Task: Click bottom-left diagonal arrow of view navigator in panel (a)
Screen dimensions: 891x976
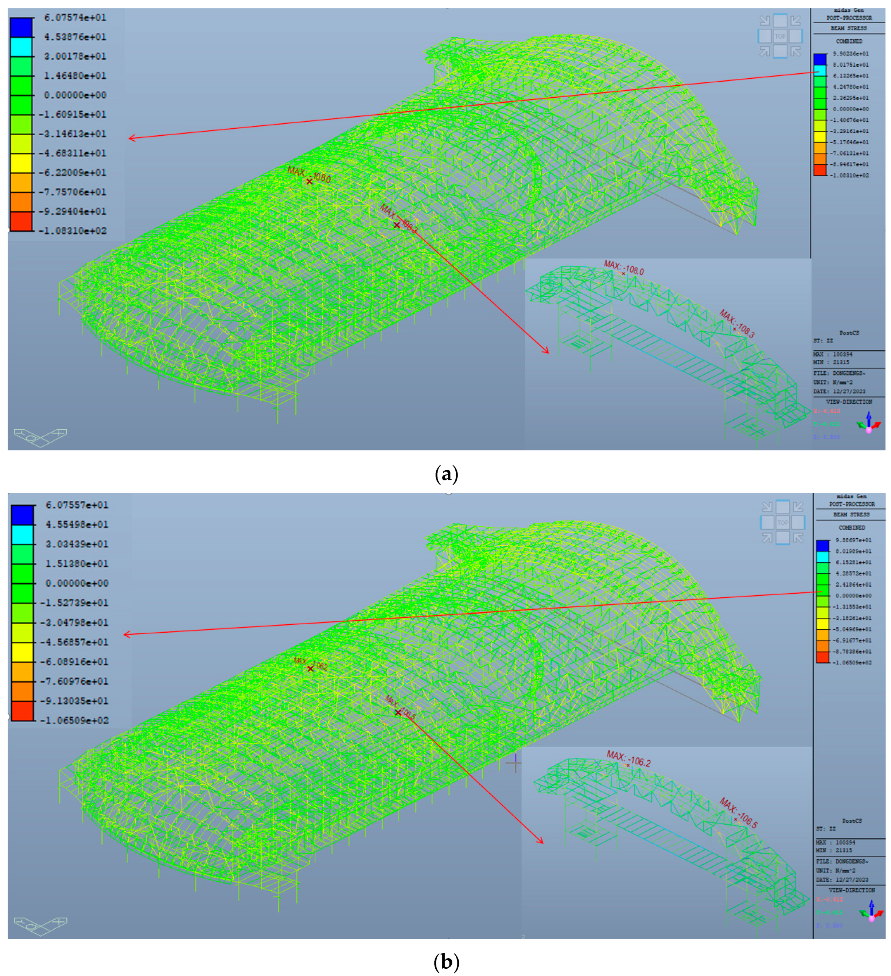Action: coord(764,51)
